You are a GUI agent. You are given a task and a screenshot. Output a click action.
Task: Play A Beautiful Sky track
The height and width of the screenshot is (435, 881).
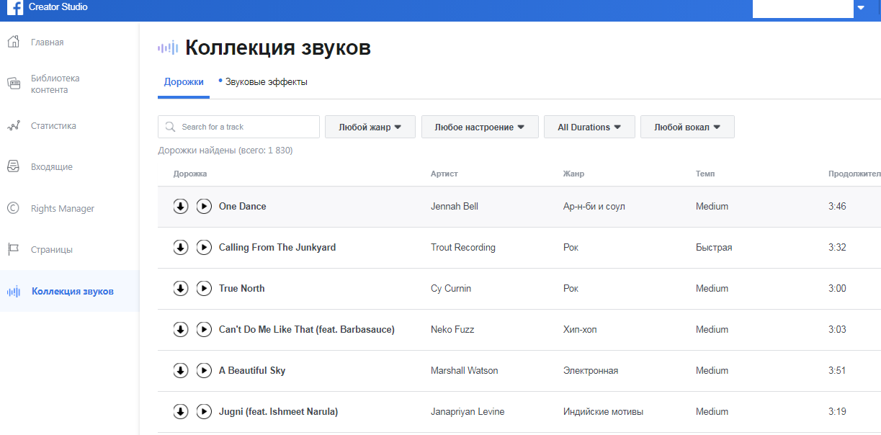(x=204, y=370)
